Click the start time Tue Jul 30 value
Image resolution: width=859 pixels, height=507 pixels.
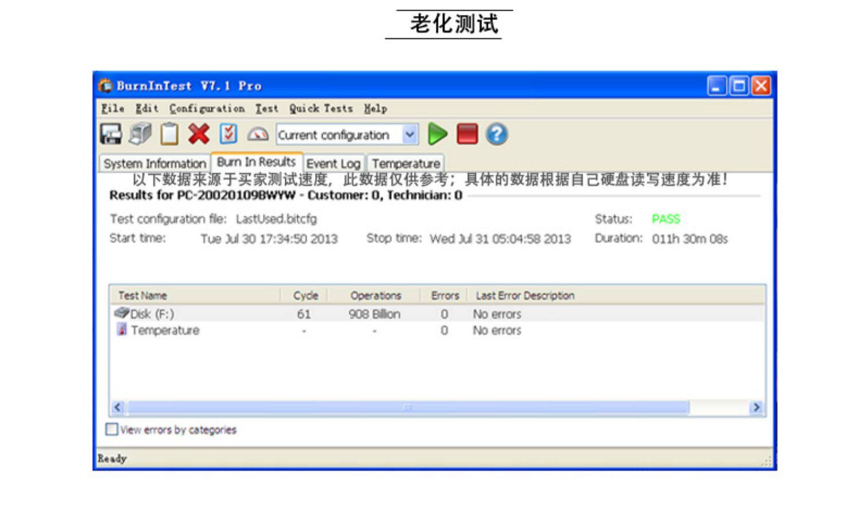tap(269, 239)
